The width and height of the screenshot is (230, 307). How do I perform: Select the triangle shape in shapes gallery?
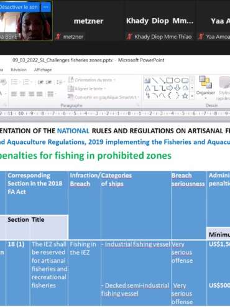pos(147,88)
